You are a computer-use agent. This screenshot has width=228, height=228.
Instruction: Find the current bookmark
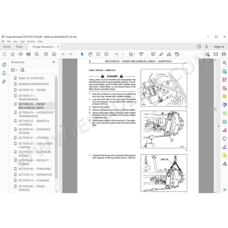(23, 70)
